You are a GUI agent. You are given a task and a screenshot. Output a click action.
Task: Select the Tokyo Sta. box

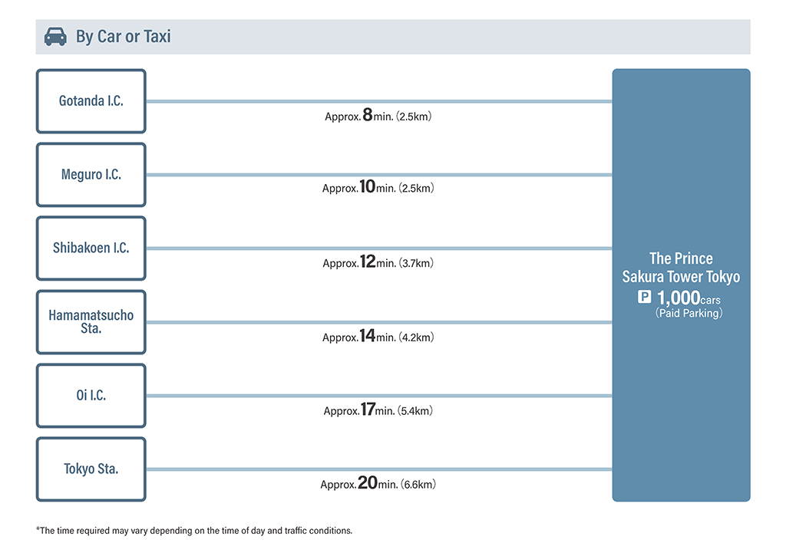tap(91, 469)
